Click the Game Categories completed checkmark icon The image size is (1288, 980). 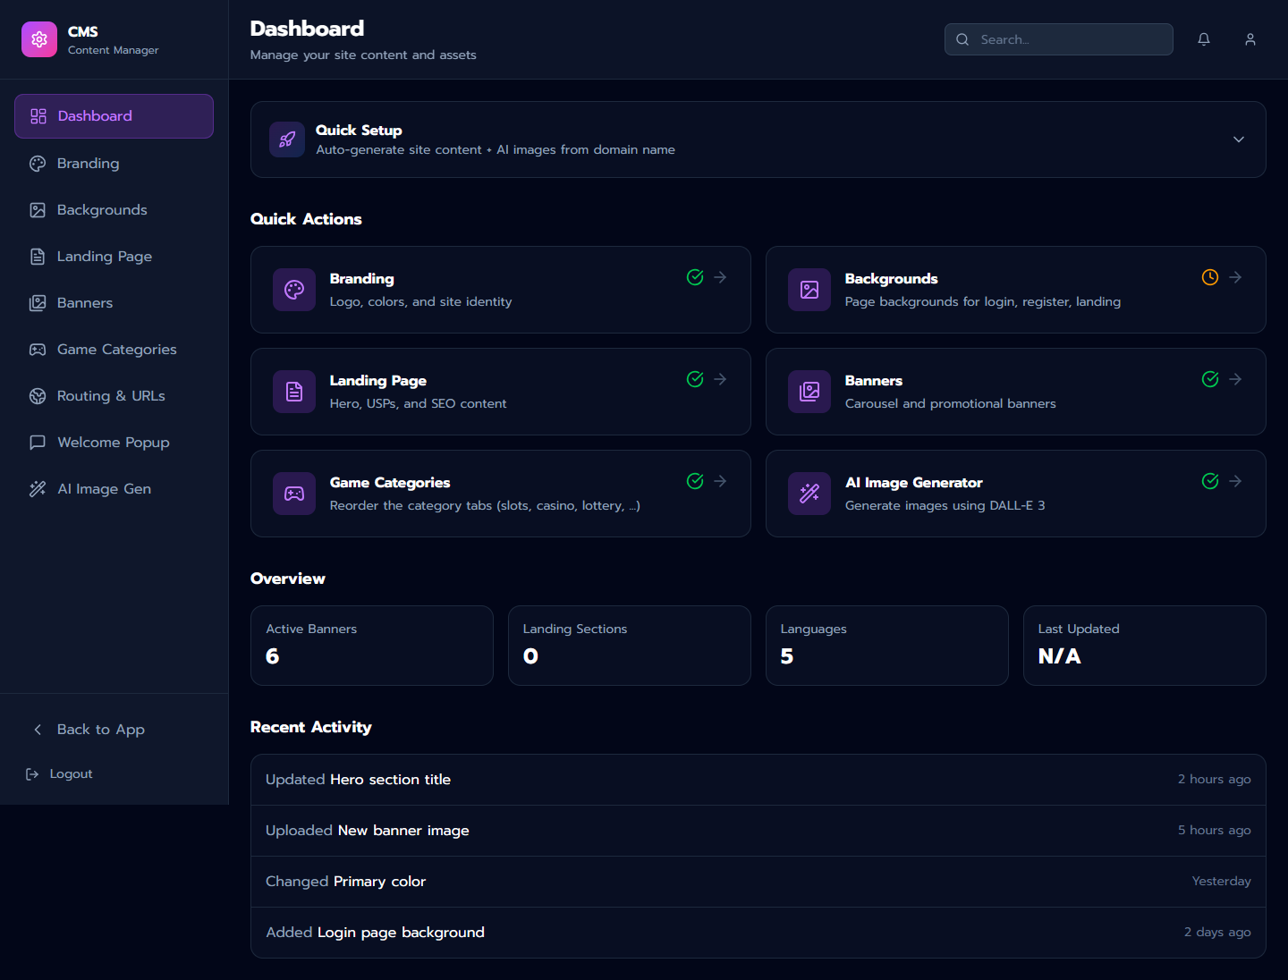(695, 481)
